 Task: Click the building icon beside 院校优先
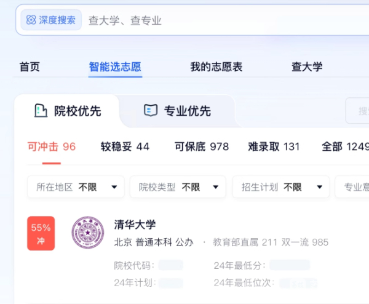point(41,110)
